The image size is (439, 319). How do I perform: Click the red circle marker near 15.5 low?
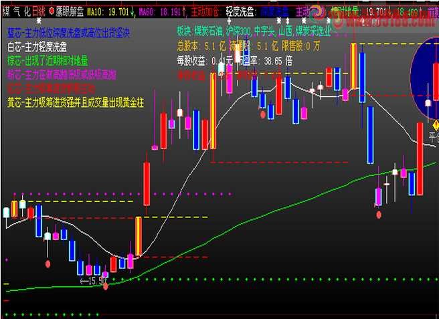[106, 286]
